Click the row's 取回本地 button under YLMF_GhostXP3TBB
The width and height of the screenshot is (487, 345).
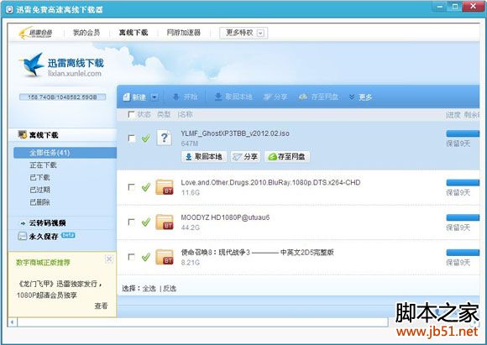pos(204,156)
